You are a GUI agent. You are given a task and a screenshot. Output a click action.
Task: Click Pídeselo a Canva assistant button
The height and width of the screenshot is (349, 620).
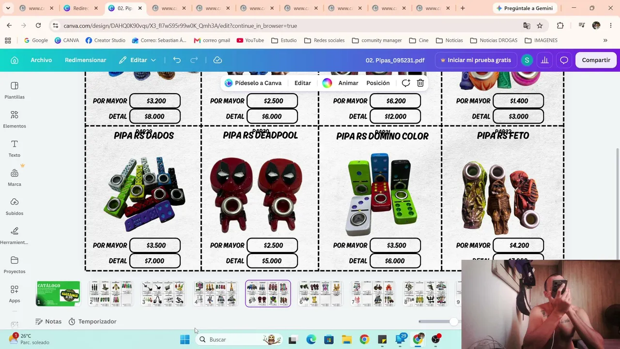pyautogui.click(x=253, y=83)
